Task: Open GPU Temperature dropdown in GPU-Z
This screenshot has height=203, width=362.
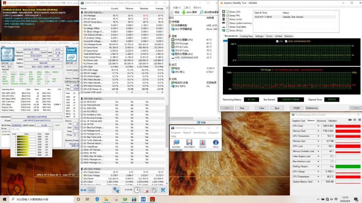Action: (x=318, y=136)
